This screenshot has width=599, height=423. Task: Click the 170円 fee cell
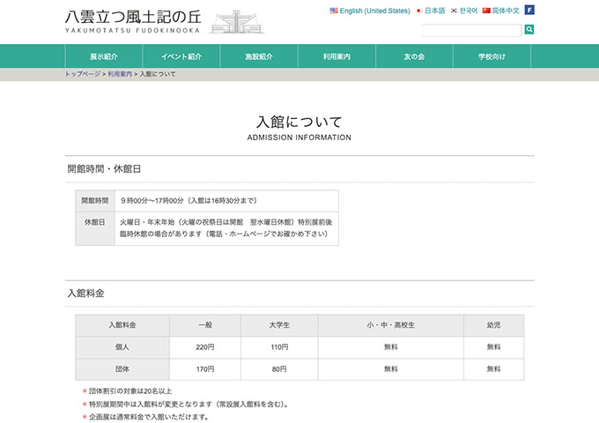coord(205,369)
